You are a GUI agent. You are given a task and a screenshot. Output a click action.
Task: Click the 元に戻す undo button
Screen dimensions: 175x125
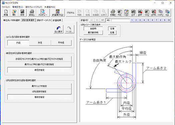point(58,29)
